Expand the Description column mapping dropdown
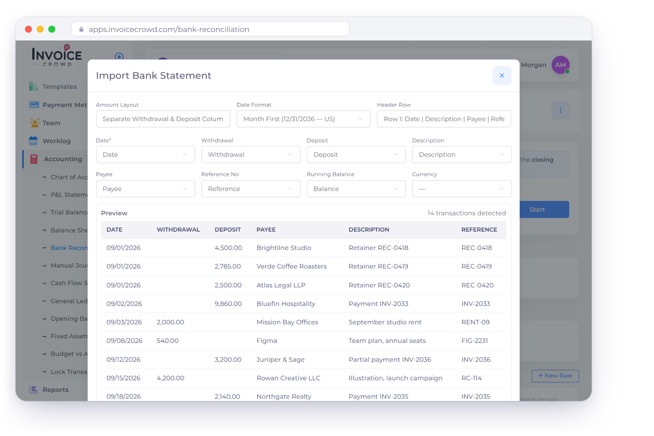Screen dimensions: 654x436 tap(462, 155)
